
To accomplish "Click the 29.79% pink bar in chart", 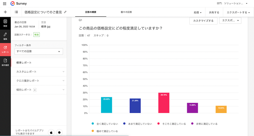I will 164,103.
